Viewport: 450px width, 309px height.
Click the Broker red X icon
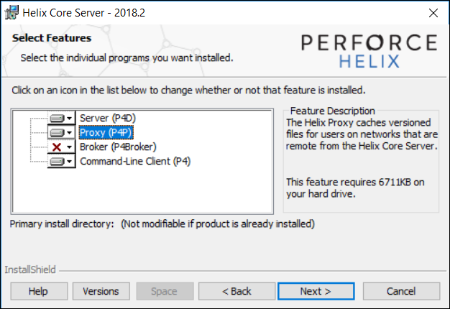[x=58, y=147]
